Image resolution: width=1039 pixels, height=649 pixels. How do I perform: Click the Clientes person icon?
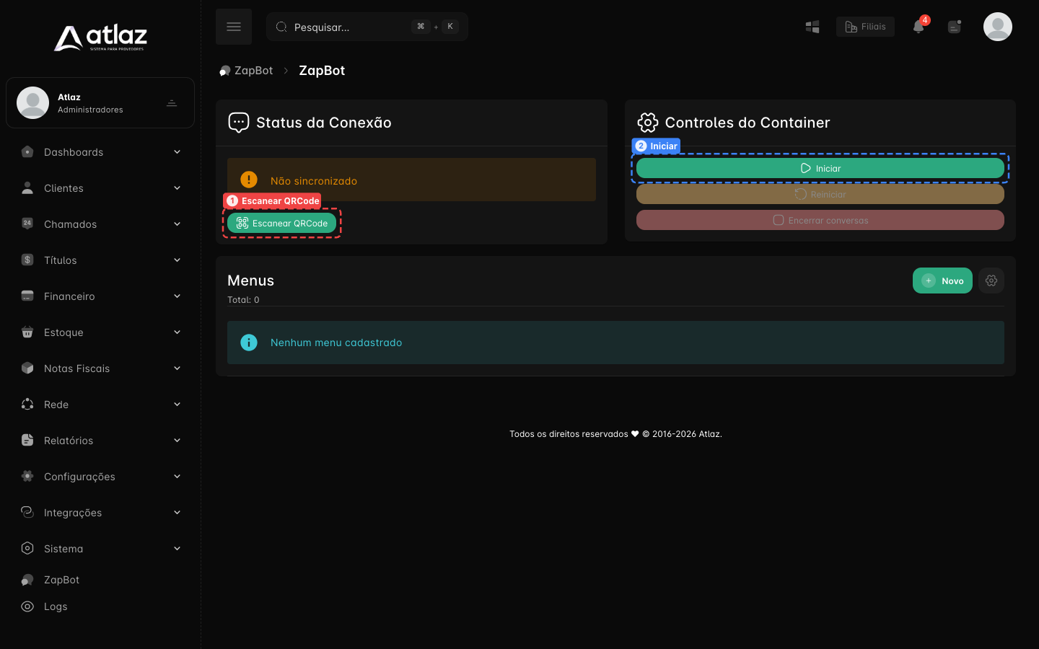coord(27,187)
